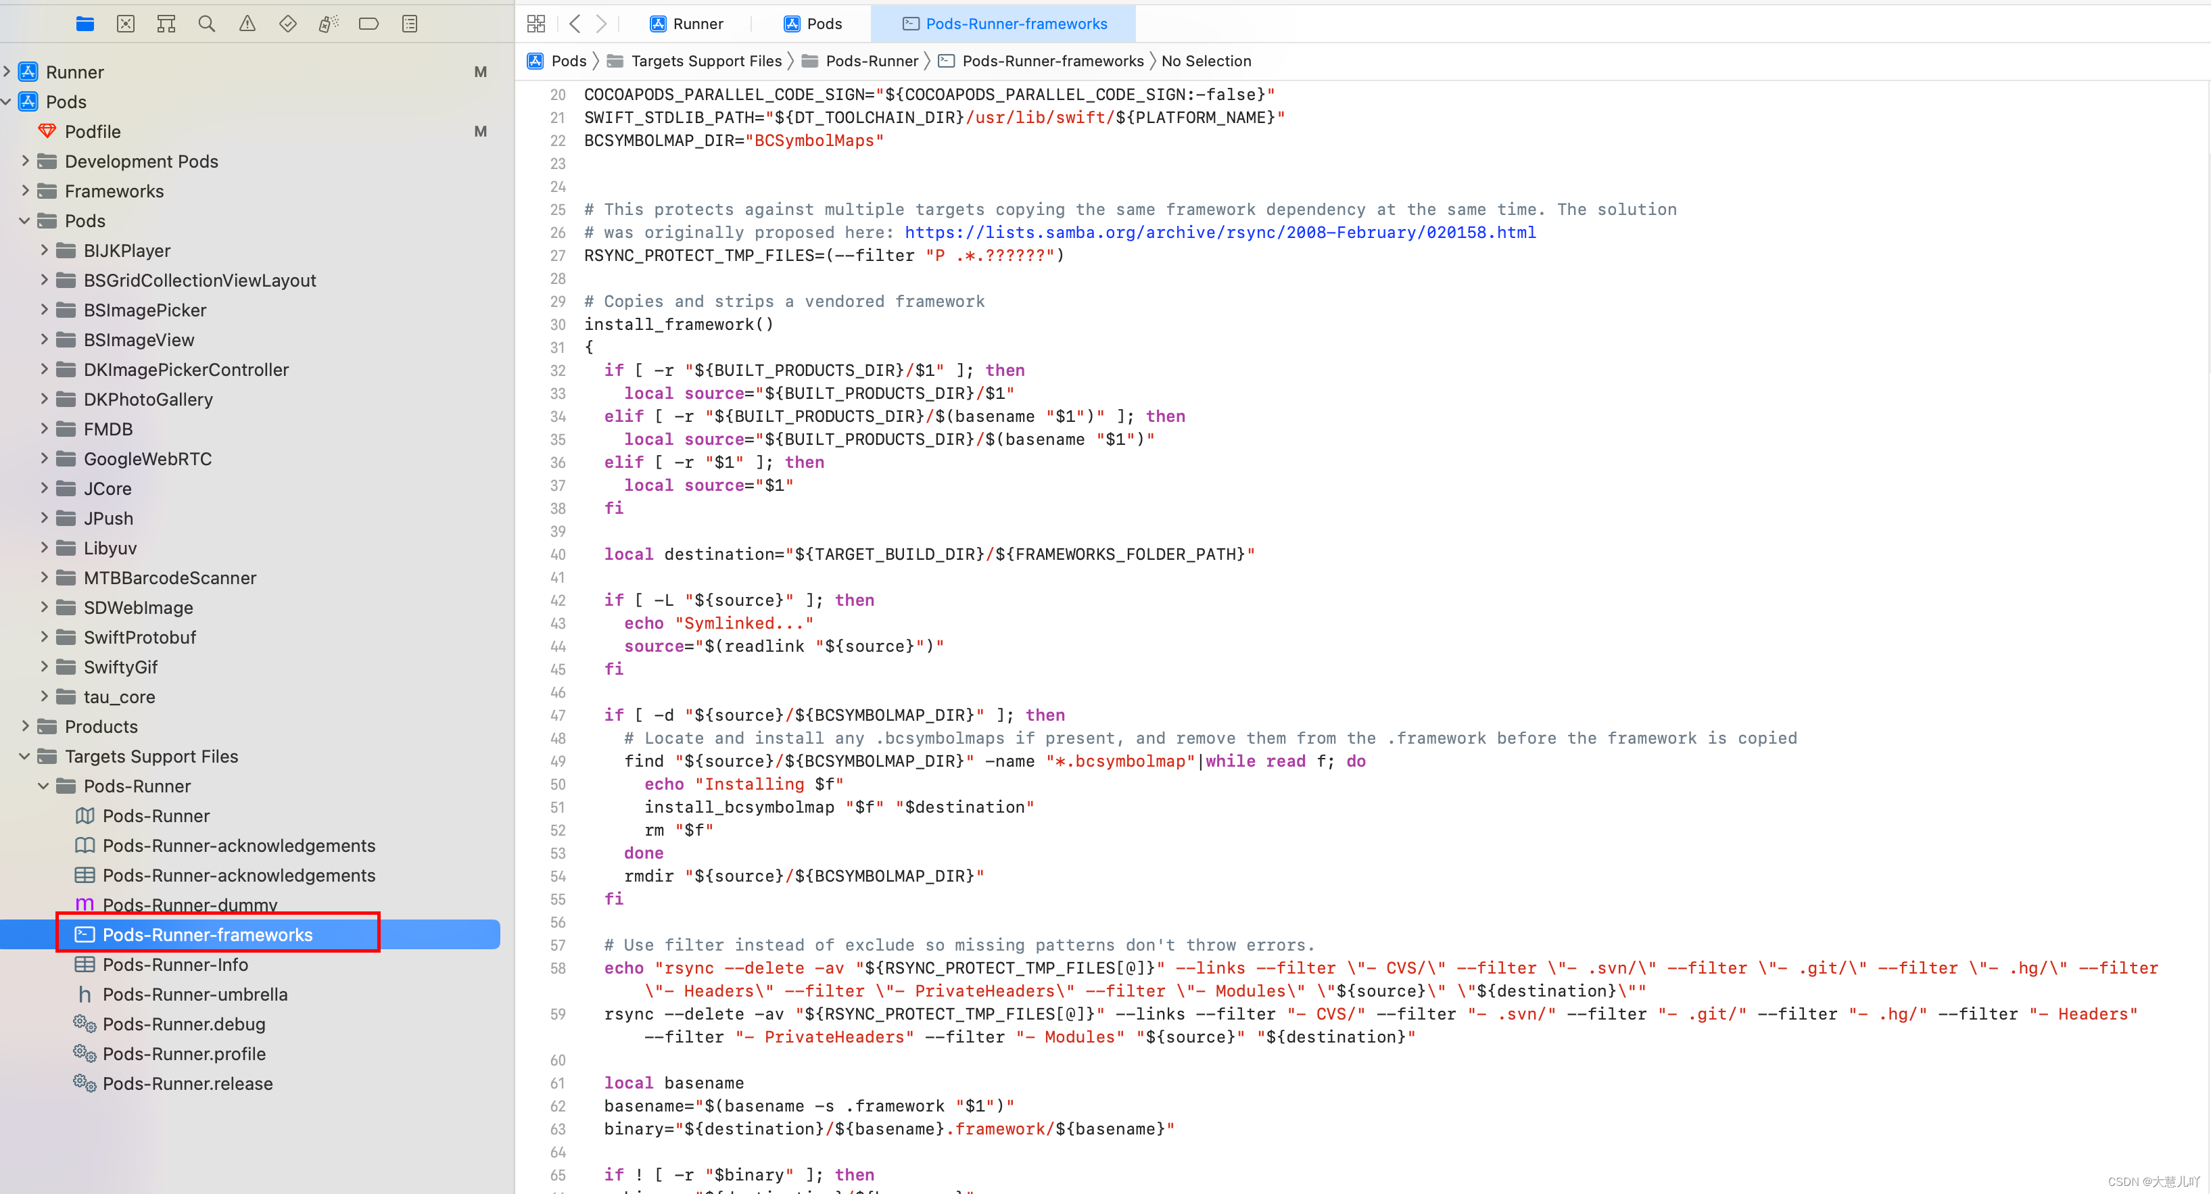Open the Find navigator magnifying glass
Screen dimensions: 2211x1194
pos(206,23)
